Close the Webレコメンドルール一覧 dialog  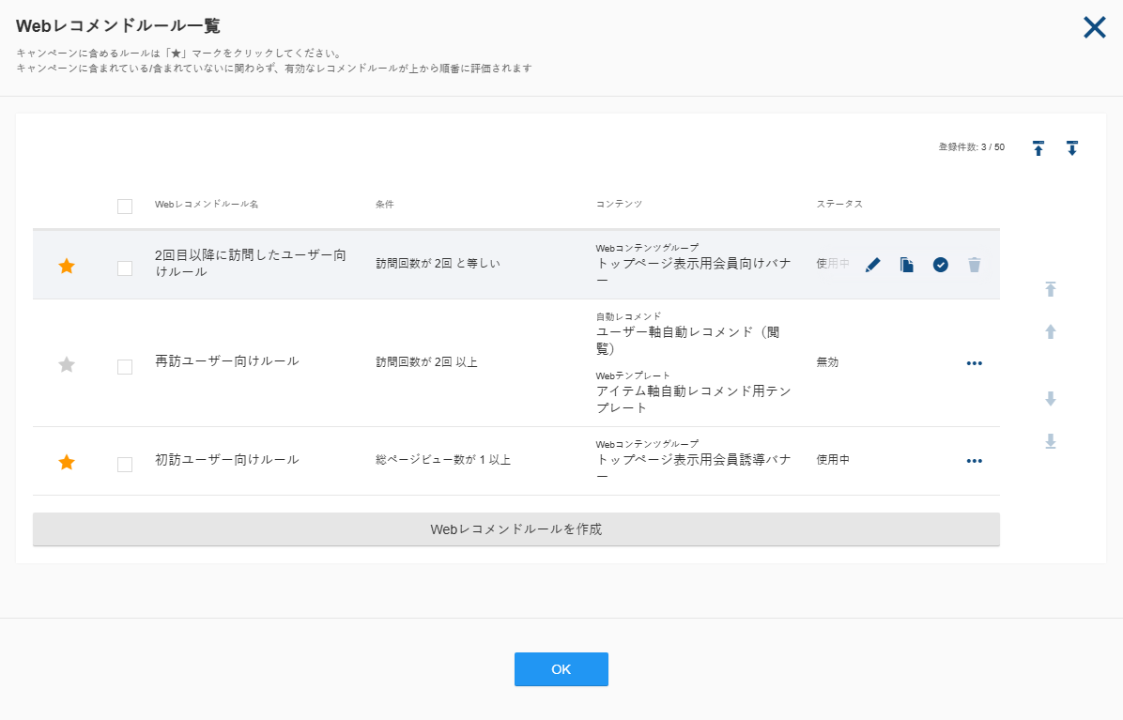click(x=1094, y=27)
